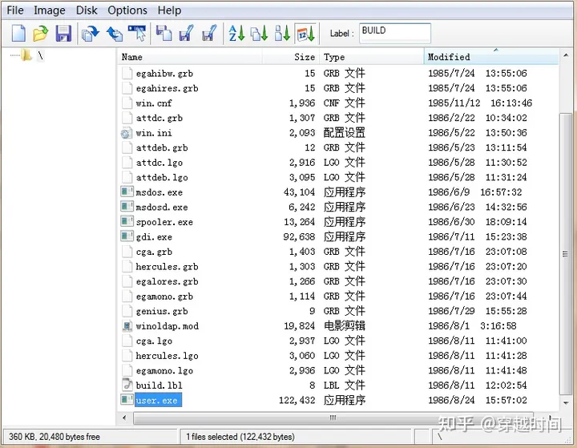The width and height of the screenshot is (577, 448).
Task: Click status bar text '360 KB, 20,480 bytes free'
Action: (x=54, y=437)
